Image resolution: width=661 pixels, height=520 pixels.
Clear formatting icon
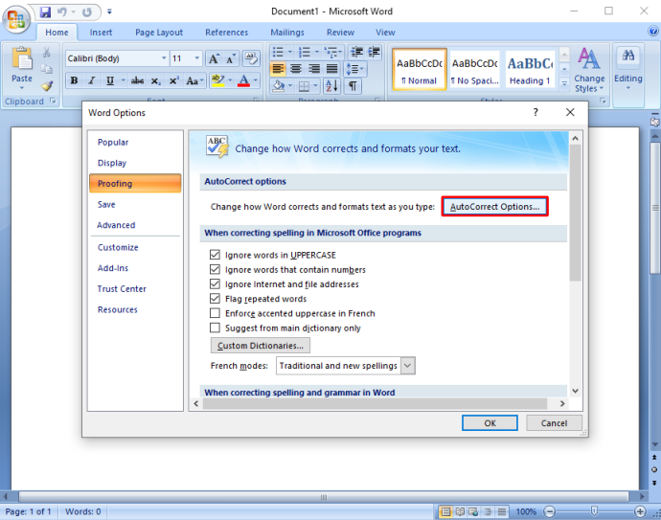point(251,58)
